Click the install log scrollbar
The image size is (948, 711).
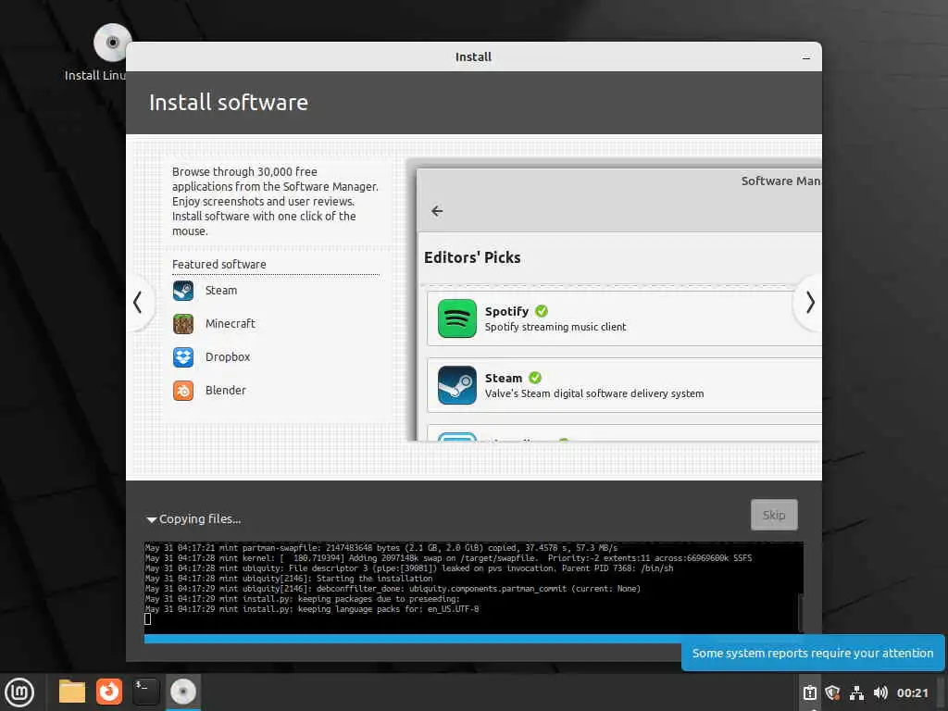(801, 612)
